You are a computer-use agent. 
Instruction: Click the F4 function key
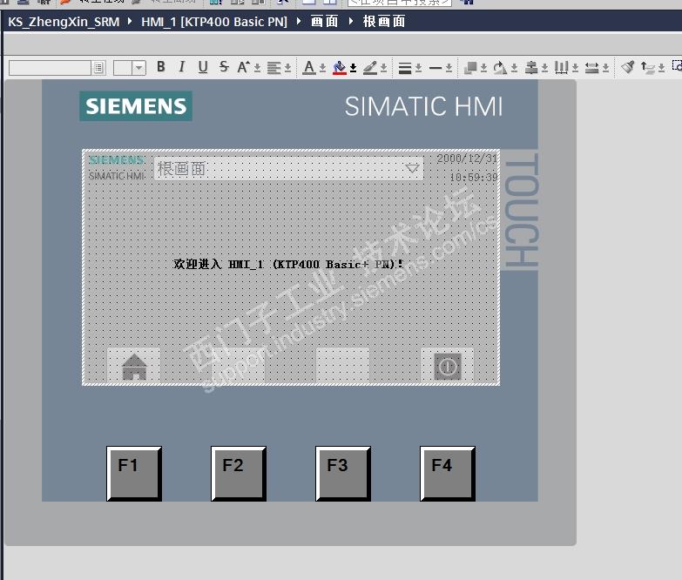point(447,474)
